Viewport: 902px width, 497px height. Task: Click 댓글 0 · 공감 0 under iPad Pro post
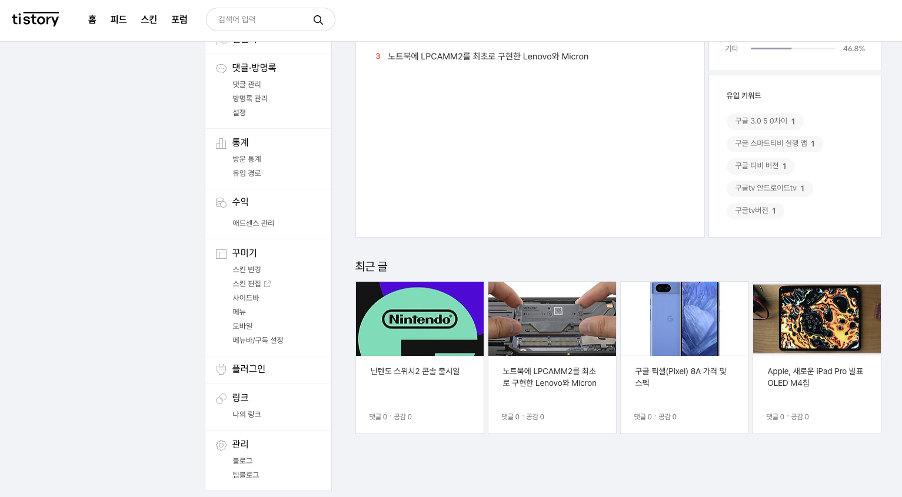[787, 416]
